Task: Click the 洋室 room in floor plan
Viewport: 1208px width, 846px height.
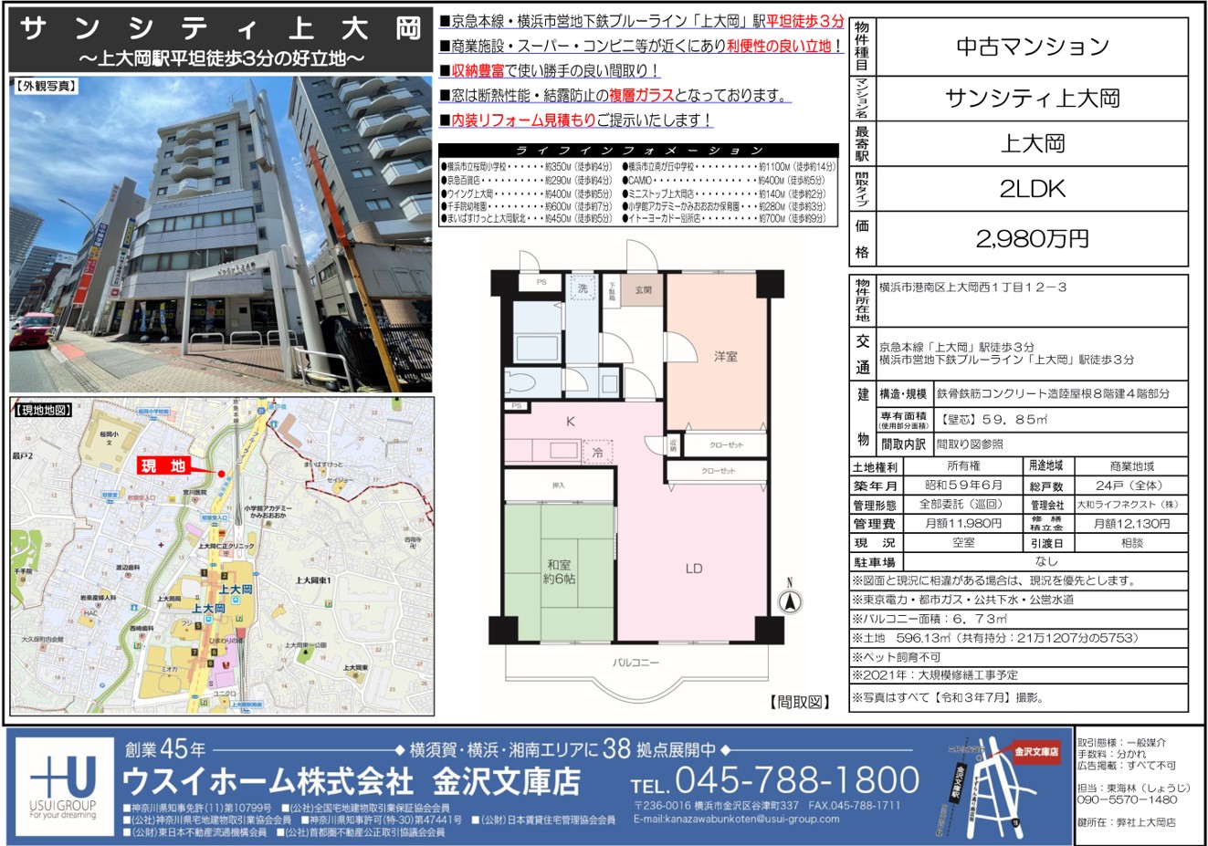Action: tap(725, 357)
